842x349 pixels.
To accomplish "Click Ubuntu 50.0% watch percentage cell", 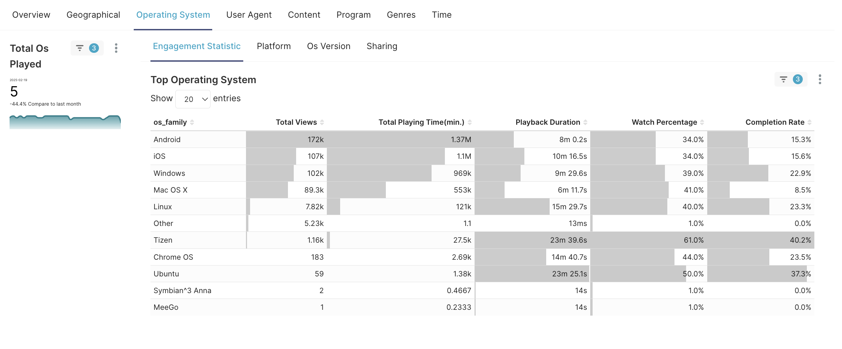I will [x=649, y=274].
